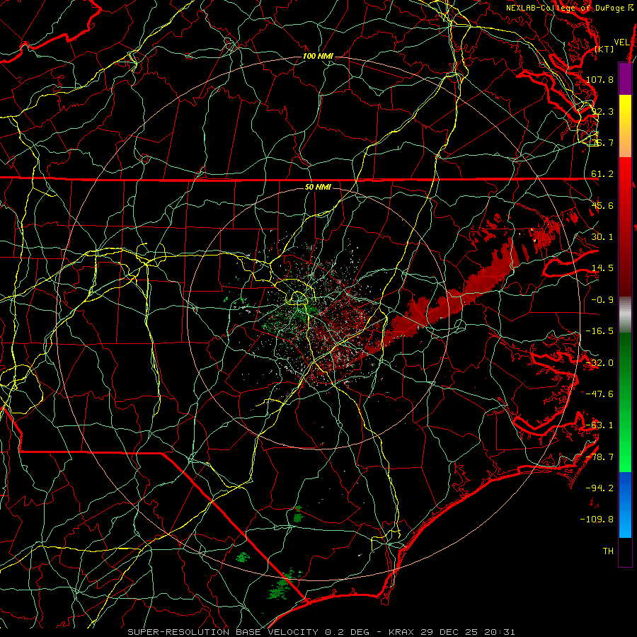Select the -16.5 velocity scale value
This screenshot has width=637, height=637.
click(599, 331)
